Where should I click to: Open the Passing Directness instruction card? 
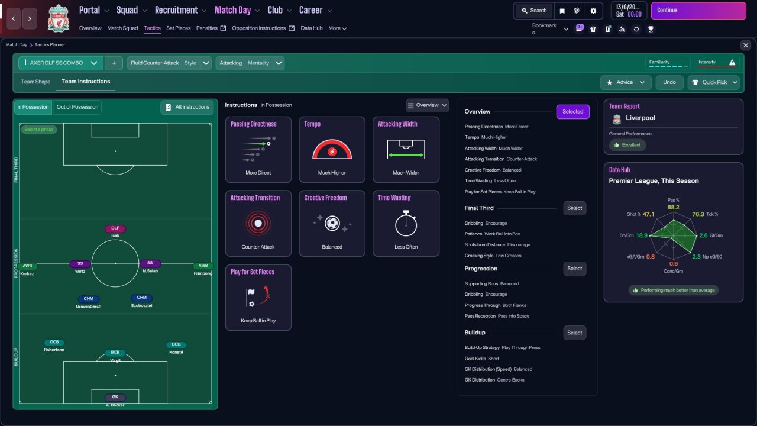click(x=258, y=150)
